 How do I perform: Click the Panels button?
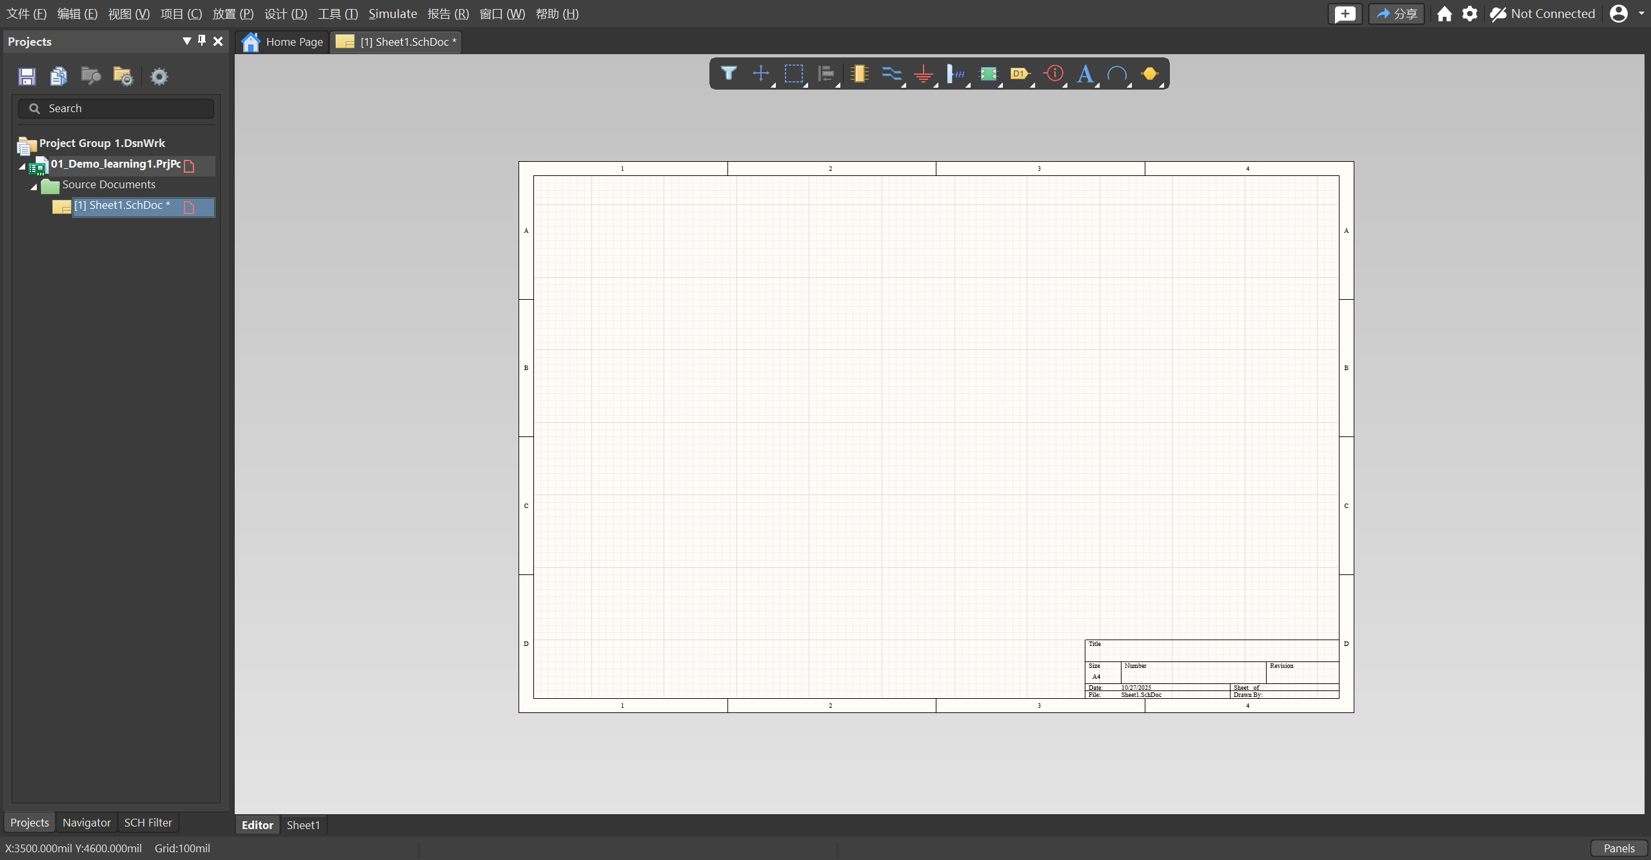point(1619,848)
